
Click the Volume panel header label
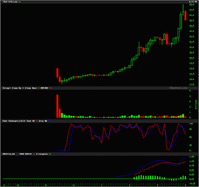pyautogui.click(x=6, y=88)
